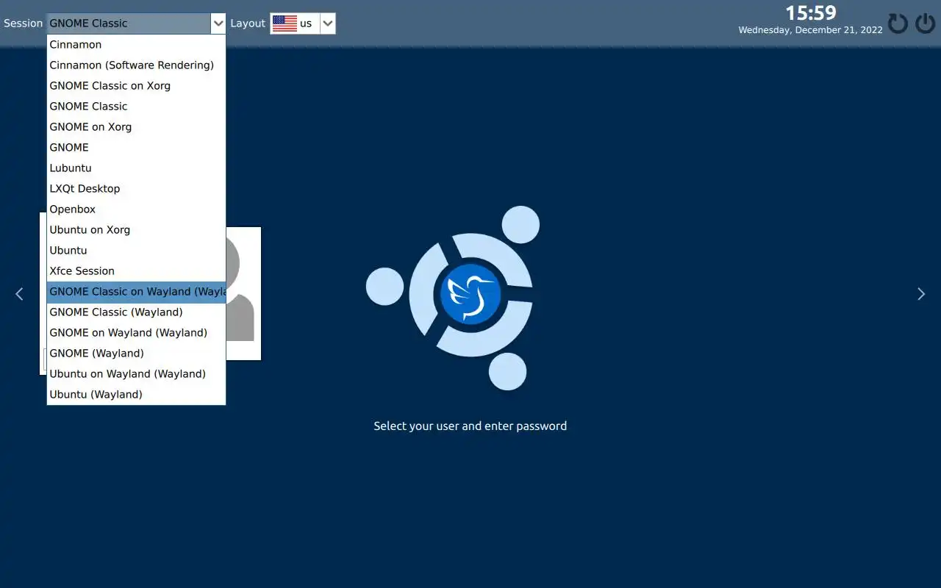941x588 pixels.
Task: Pick GNOME on Xorg session
Action: coord(136,127)
